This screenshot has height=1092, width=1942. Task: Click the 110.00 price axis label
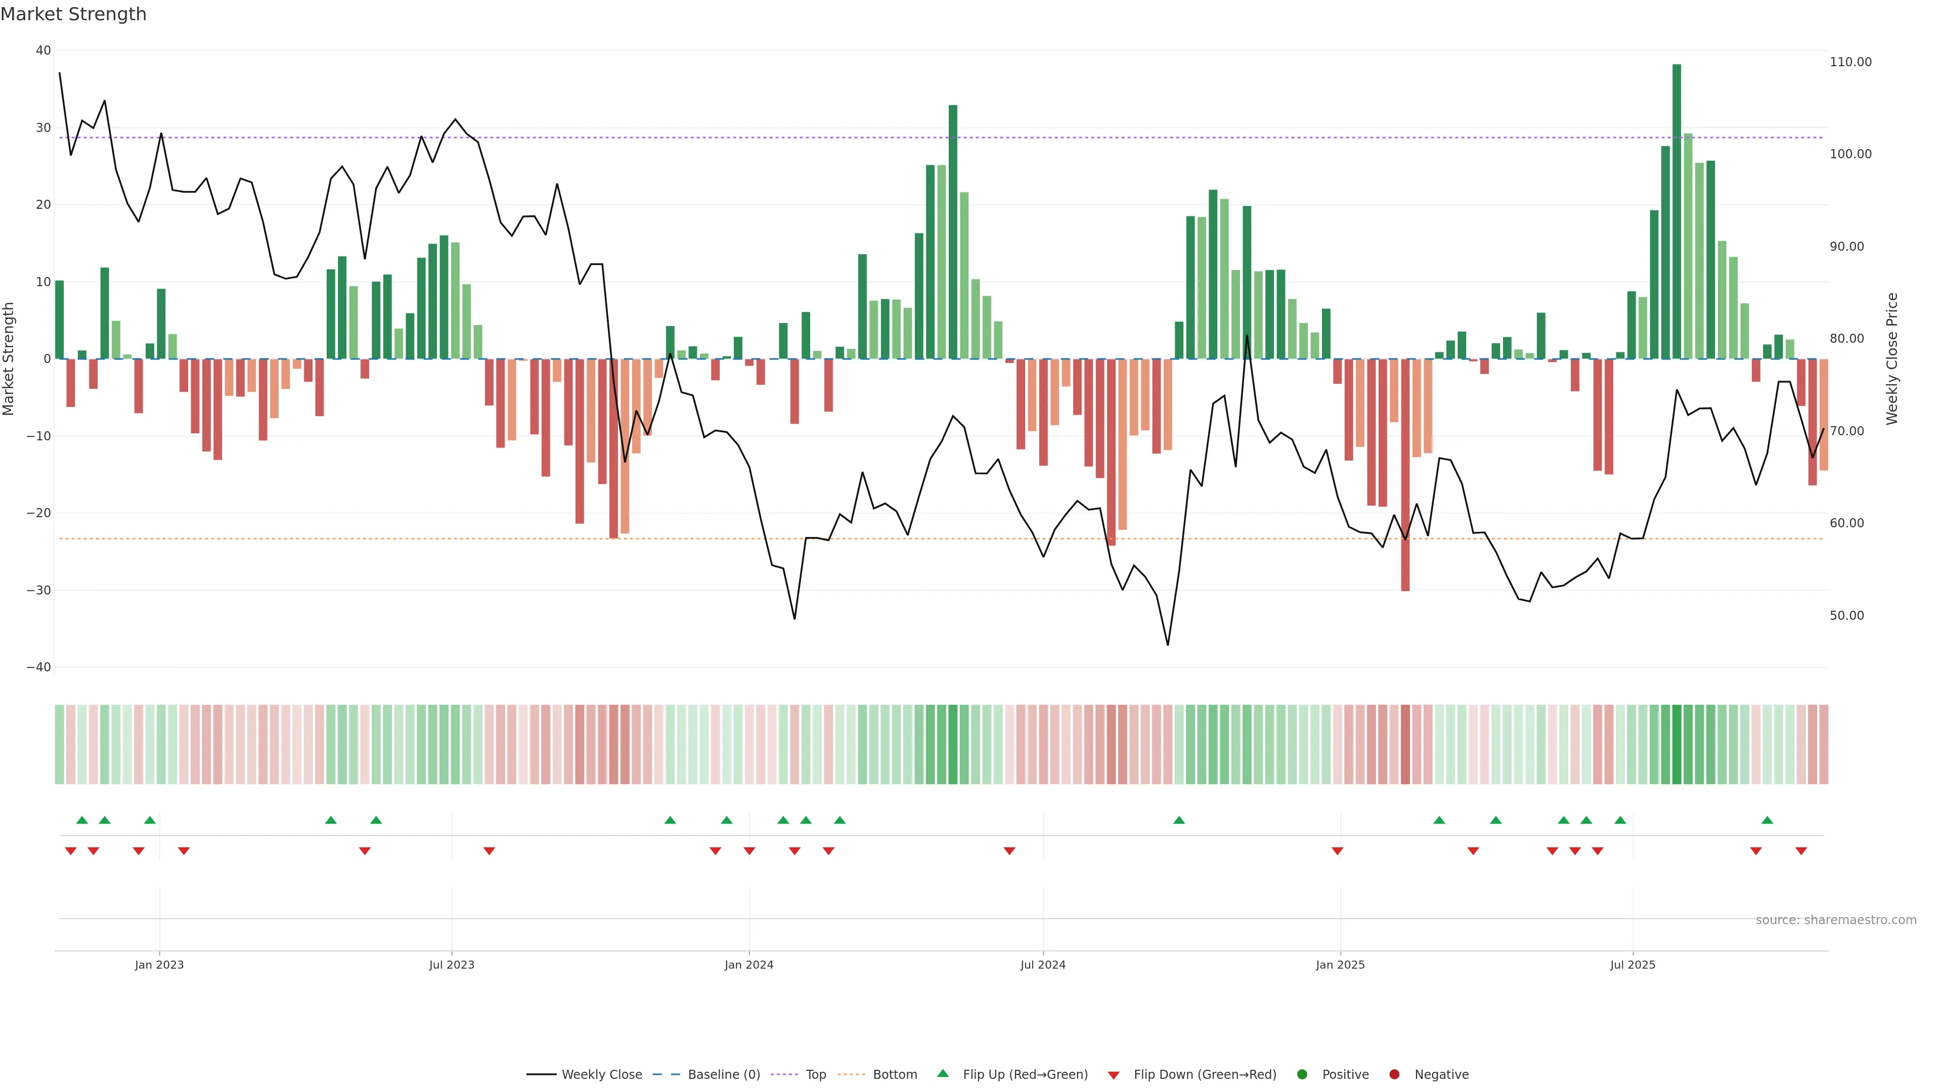tap(1850, 62)
